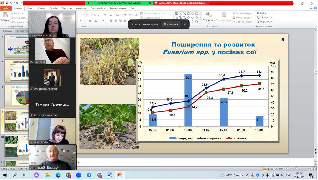The image size is (318, 180).
Task: Switch to slide sorter view in status bar
Action: pos(268,169)
